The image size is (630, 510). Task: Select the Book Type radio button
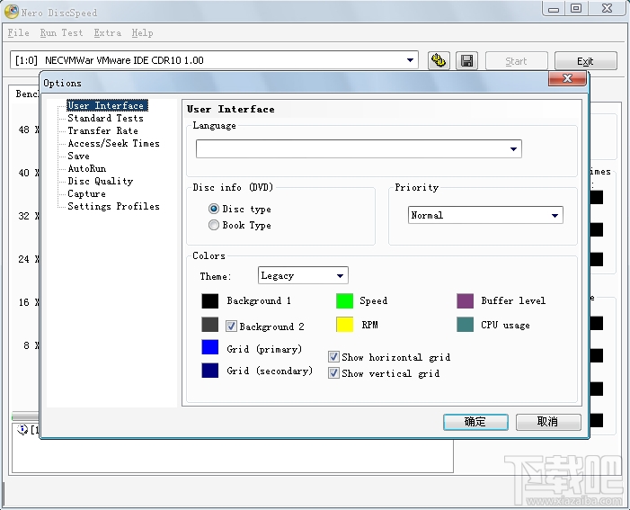pyautogui.click(x=214, y=225)
